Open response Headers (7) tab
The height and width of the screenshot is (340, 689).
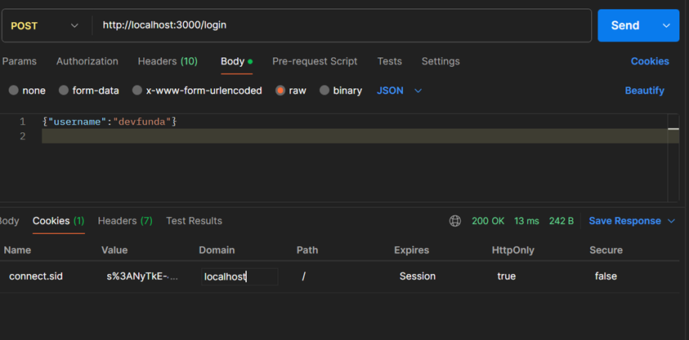click(x=125, y=221)
